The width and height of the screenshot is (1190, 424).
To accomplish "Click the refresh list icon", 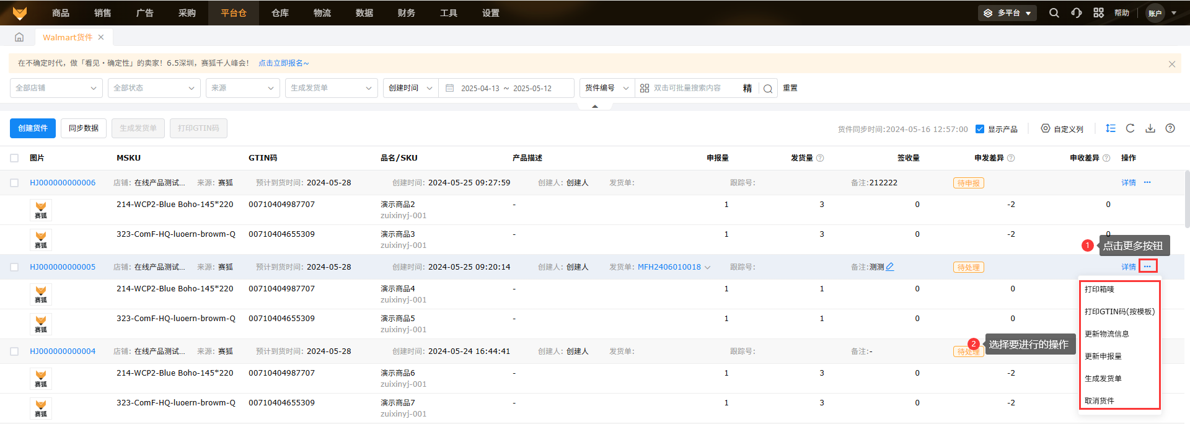I will coord(1130,128).
